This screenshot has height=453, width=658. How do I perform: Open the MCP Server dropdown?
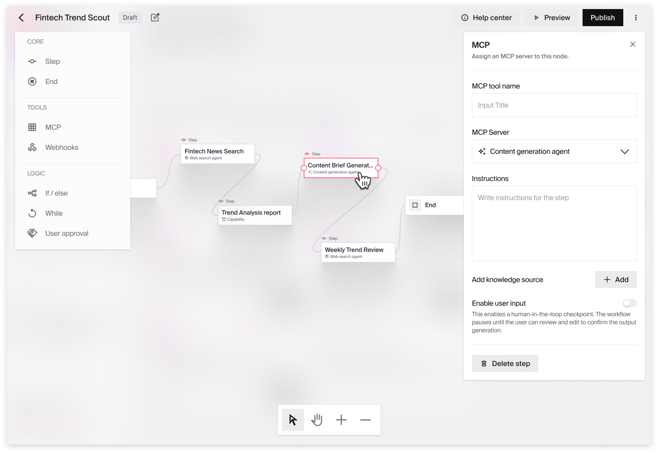[x=554, y=151]
